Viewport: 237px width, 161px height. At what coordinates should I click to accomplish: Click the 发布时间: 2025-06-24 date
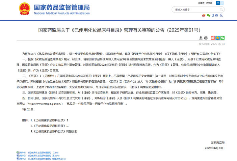[x=212, y=44]
